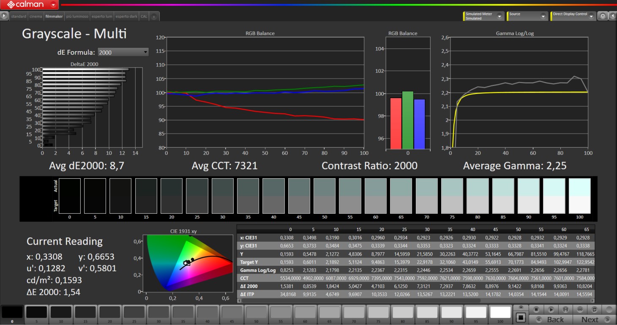Click the 50 actual/target comparison swatch

[325, 196]
